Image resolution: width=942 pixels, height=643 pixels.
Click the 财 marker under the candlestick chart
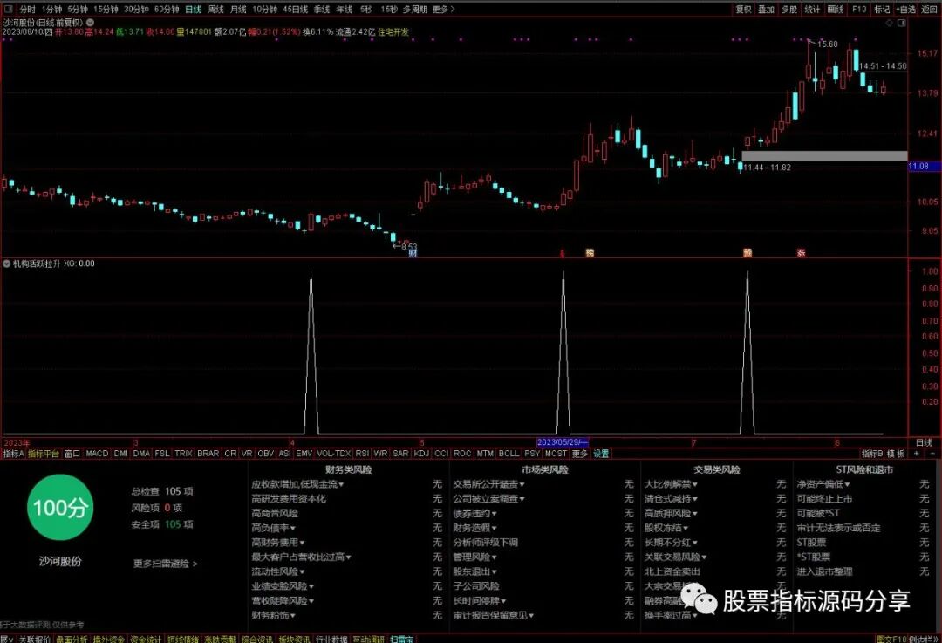click(413, 252)
